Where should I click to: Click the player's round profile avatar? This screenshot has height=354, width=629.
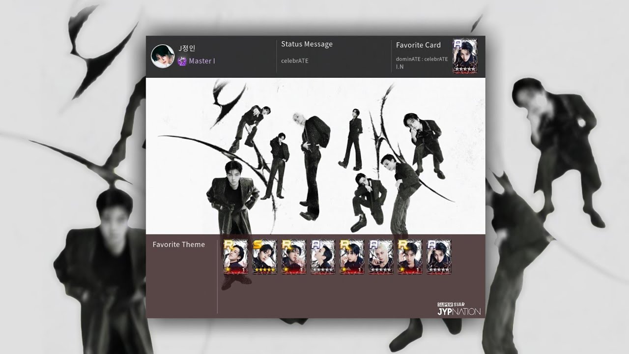[162, 56]
